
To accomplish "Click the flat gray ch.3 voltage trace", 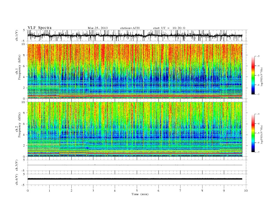I will (135, 165).
